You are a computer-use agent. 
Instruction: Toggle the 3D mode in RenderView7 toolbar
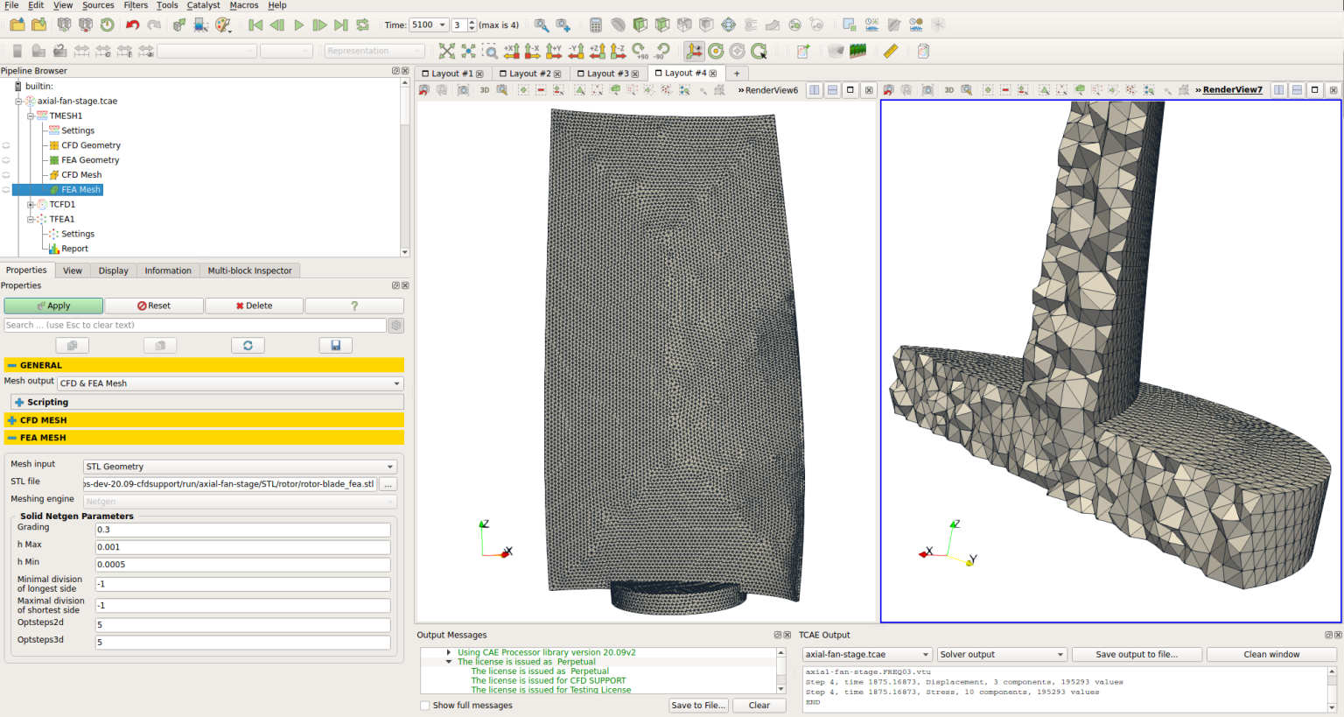[948, 89]
